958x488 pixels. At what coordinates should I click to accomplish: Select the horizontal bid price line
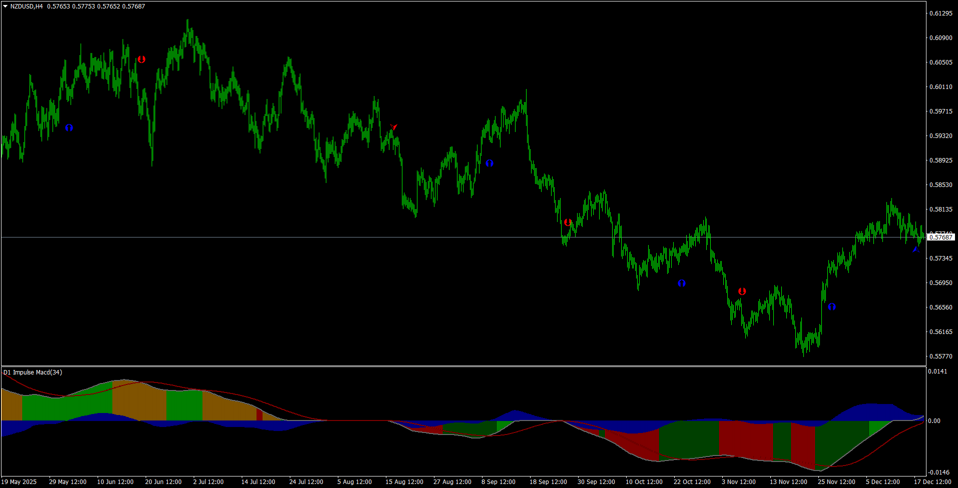[463, 237]
